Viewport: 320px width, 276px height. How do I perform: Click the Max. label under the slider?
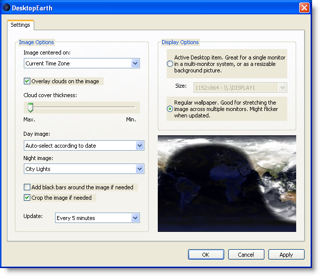tap(29, 119)
